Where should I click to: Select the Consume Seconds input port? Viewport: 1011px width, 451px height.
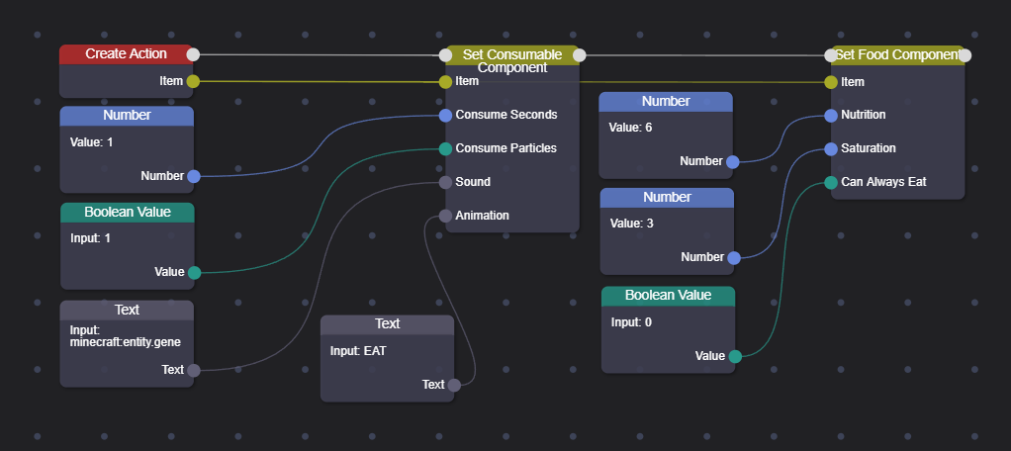[445, 116]
